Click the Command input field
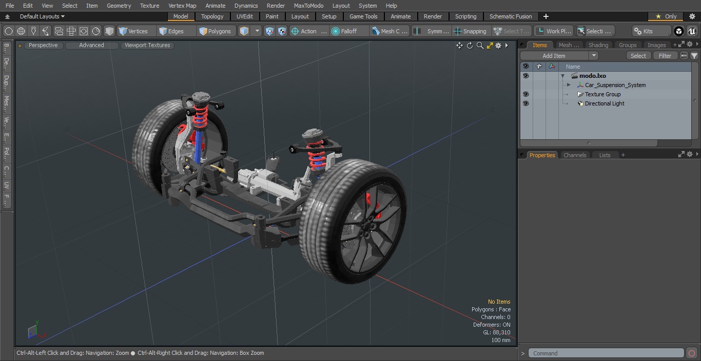Image resolution: width=701 pixels, height=361 pixels. pos(607,353)
